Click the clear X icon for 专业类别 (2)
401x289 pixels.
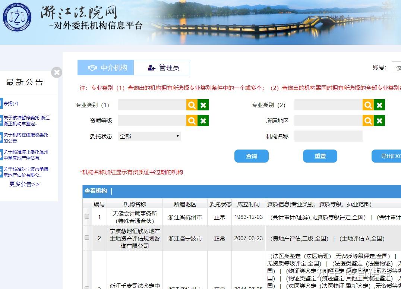(379, 105)
